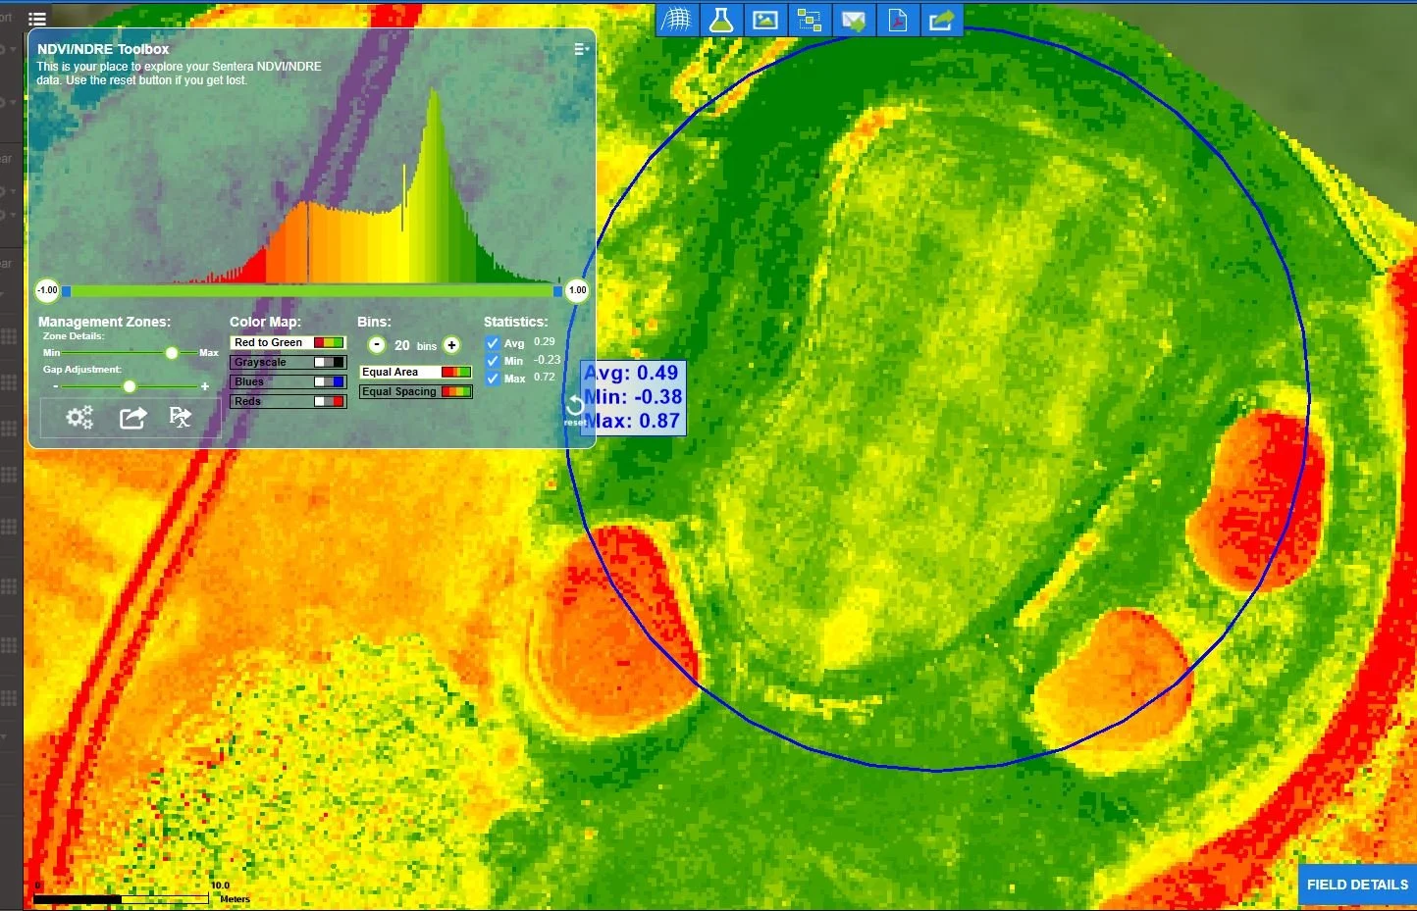Image resolution: width=1417 pixels, height=911 pixels.
Task: Click the map scale bar
Action: coord(122,898)
